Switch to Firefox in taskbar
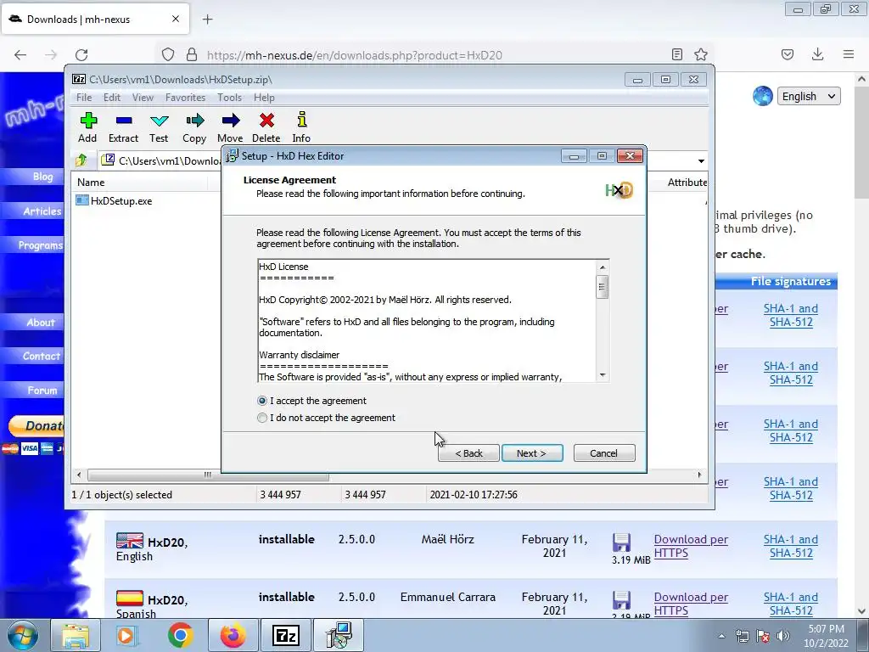 click(x=233, y=635)
